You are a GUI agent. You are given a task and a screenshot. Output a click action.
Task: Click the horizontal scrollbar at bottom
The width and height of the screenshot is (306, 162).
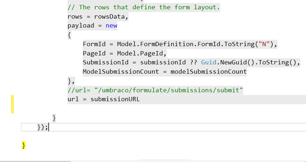(x=35, y=161)
